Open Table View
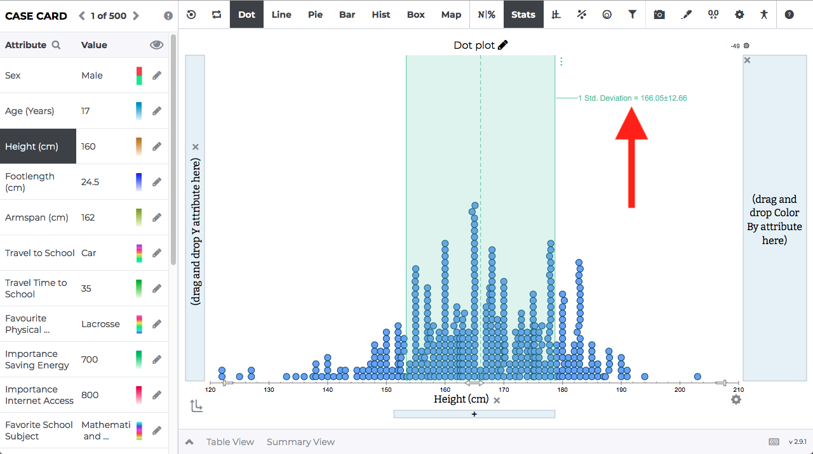Image resolution: width=813 pixels, height=454 pixels. pyautogui.click(x=230, y=442)
